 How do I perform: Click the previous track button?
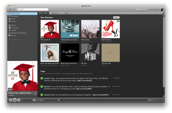(x=10, y=100)
